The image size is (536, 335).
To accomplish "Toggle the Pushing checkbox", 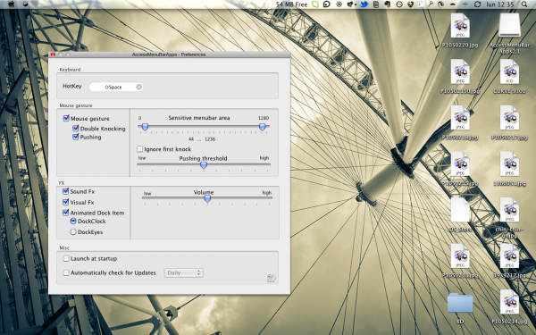I will pyautogui.click(x=76, y=137).
